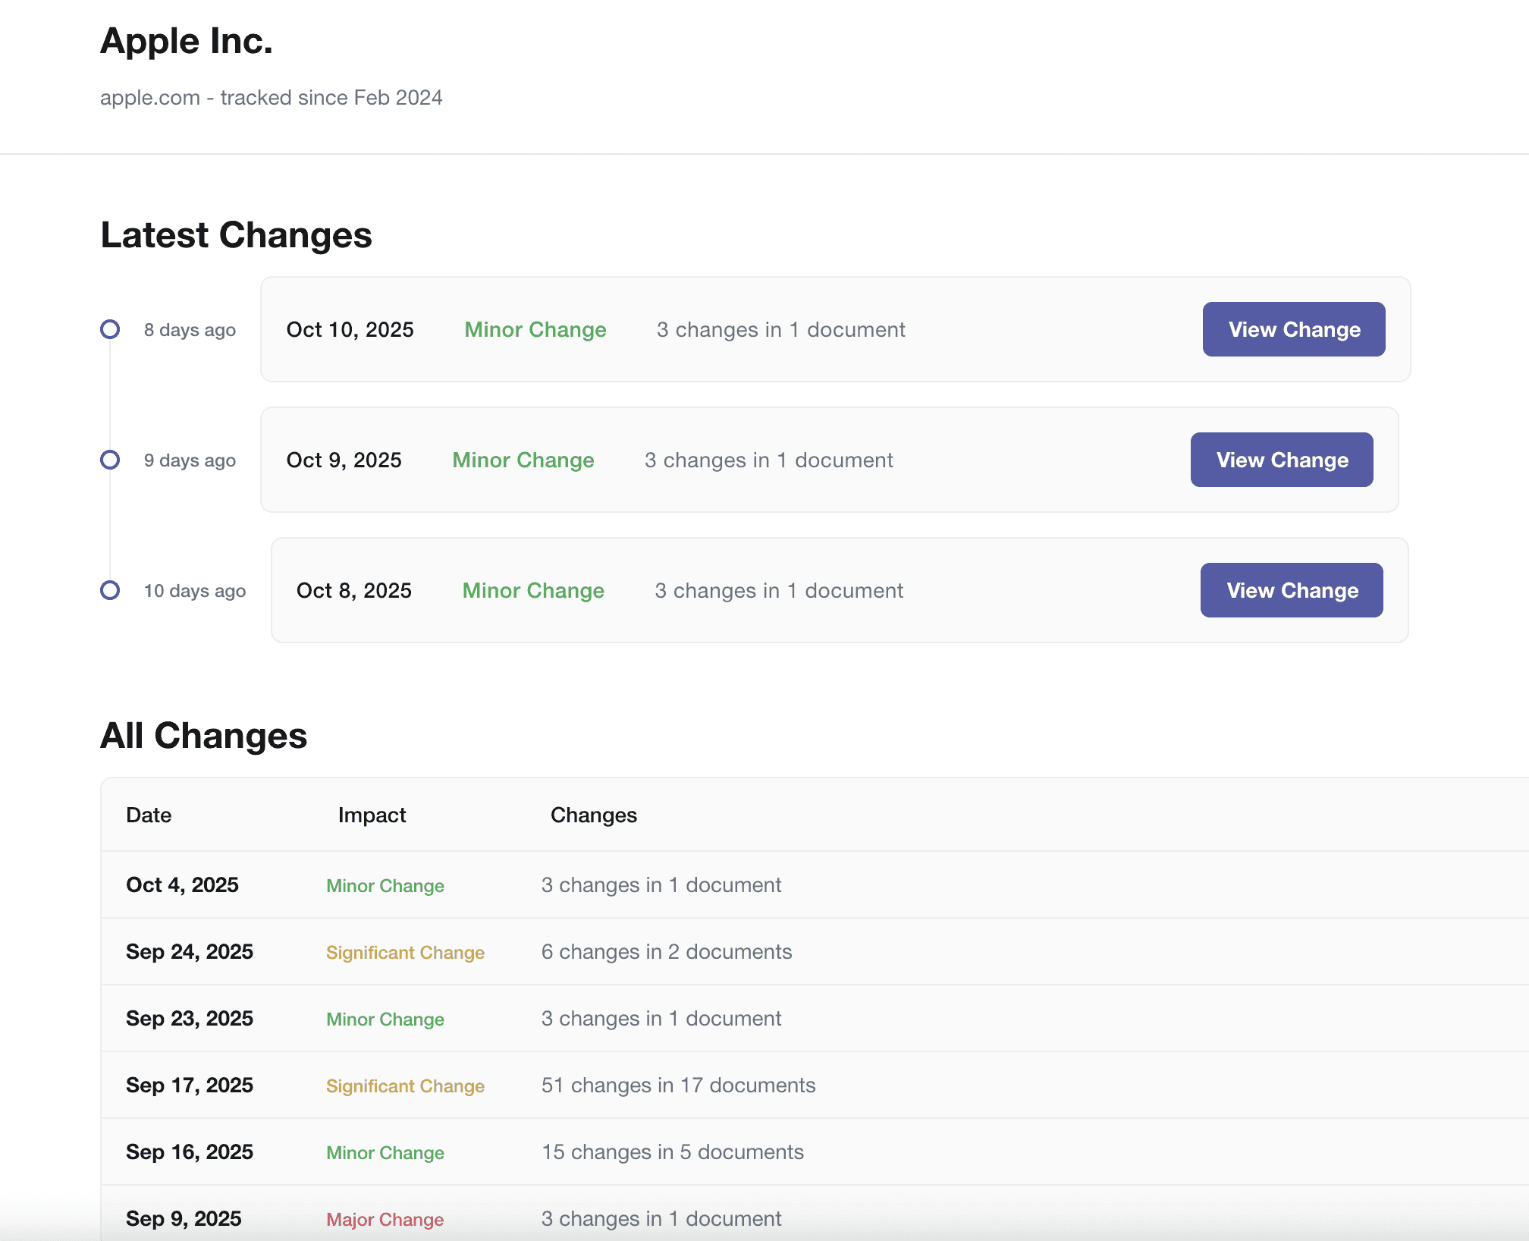This screenshot has height=1241, width=1529.
Task: Click the Apple Inc. page title
Action: point(187,41)
